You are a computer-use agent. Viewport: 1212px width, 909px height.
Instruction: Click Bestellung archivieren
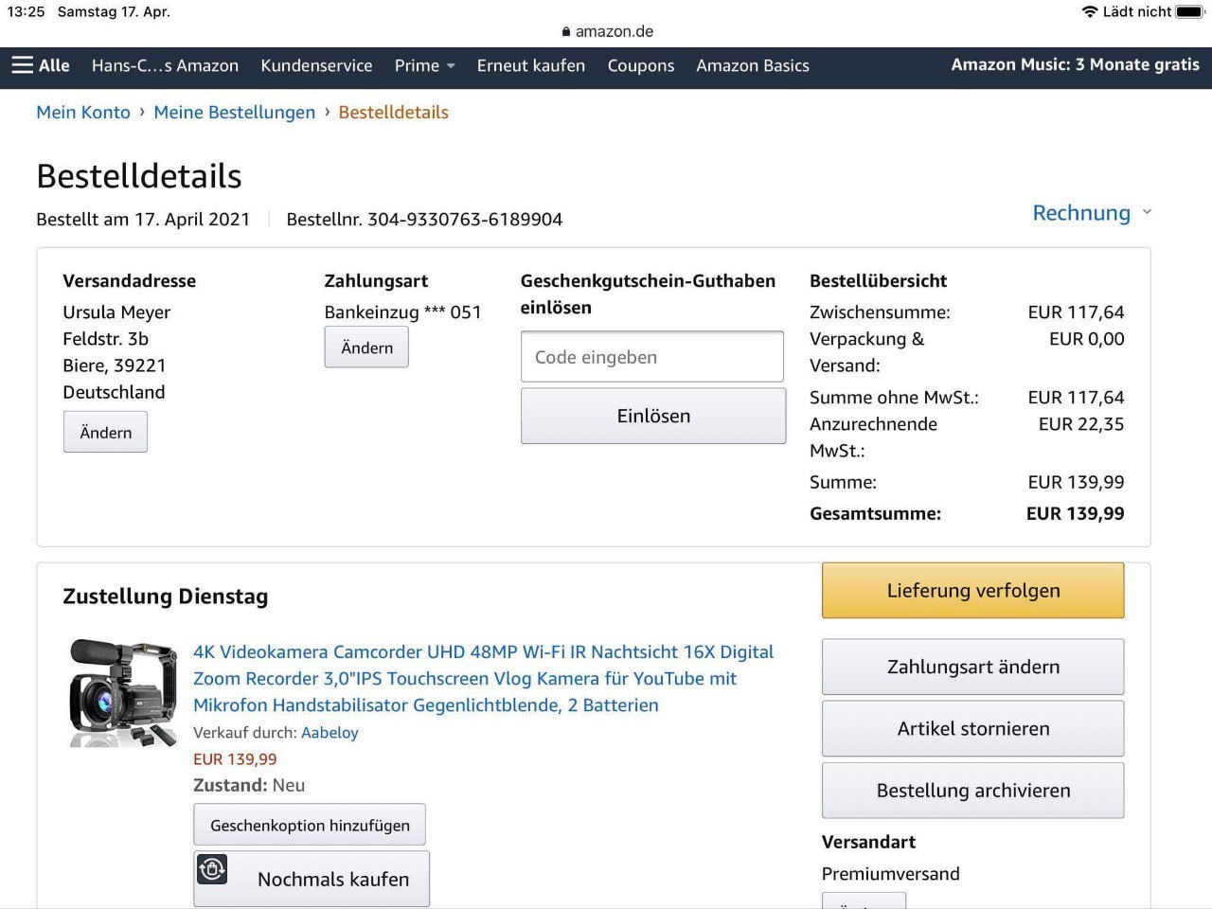(972, 791)
